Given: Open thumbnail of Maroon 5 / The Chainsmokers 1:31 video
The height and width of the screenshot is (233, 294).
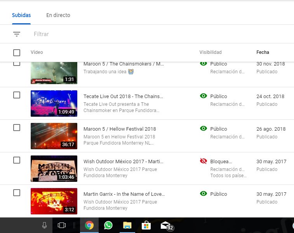Looking at the screenshot, I should [54, 73].
